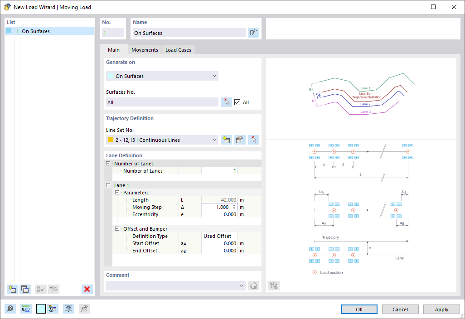Open display settings via monitor icon

pyautogui.click(x=68, y=309)
